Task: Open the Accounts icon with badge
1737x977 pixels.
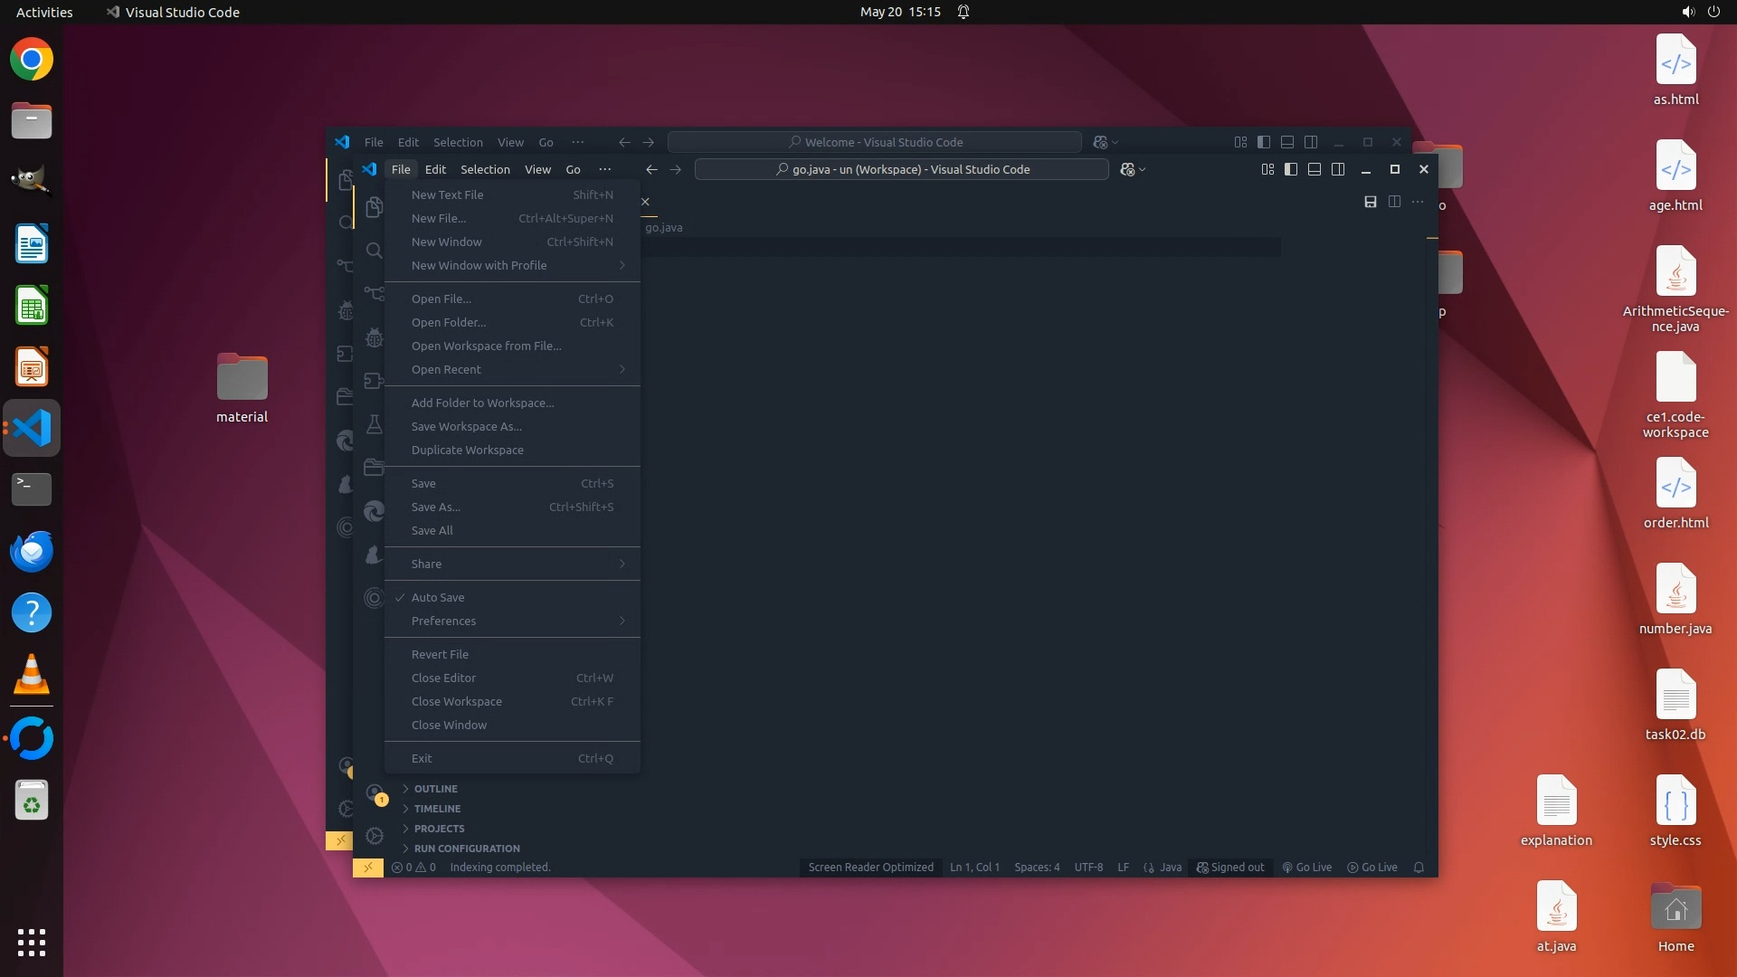Action: pos(375,793)
